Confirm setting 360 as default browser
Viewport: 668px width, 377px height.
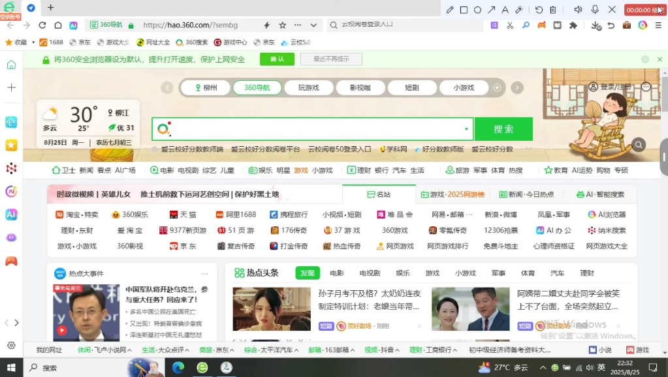[x=277, y=59]
